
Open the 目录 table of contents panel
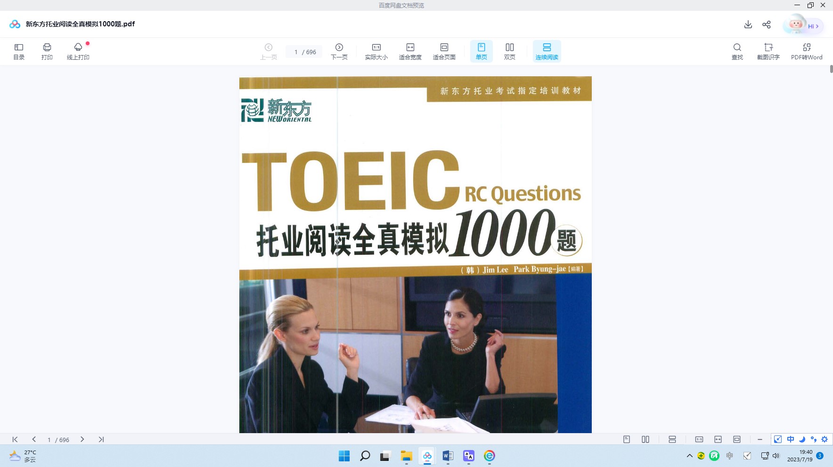(x=19, y=51)
